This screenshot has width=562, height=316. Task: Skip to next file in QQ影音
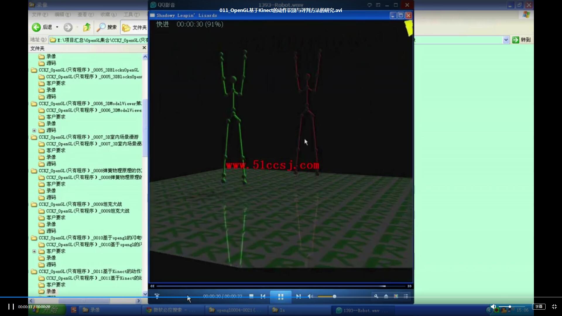coord(298,296)
